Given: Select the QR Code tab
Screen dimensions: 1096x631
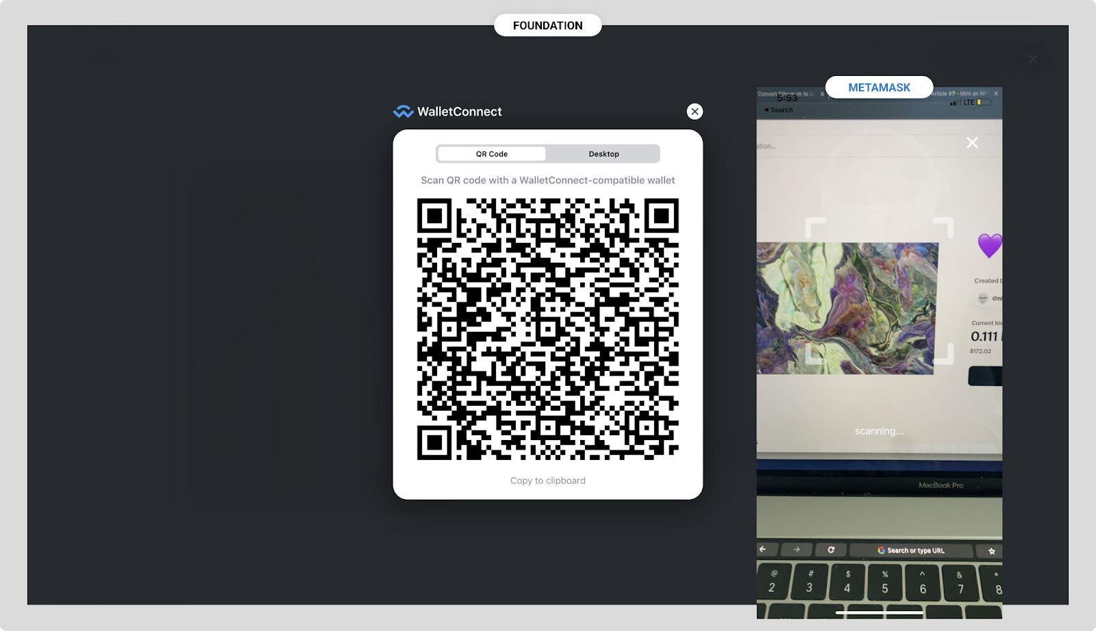Looking at the screenshot, I should tap(492, 154).
